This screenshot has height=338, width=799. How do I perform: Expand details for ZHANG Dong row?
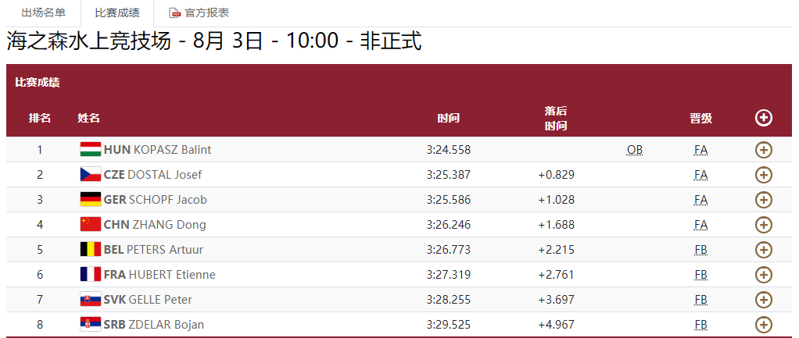click(764, 225)
